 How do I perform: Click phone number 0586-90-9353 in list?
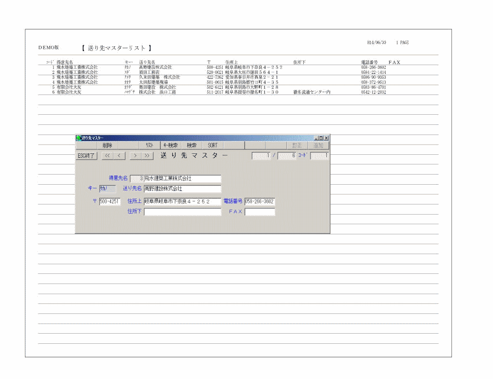coord(374,77)
